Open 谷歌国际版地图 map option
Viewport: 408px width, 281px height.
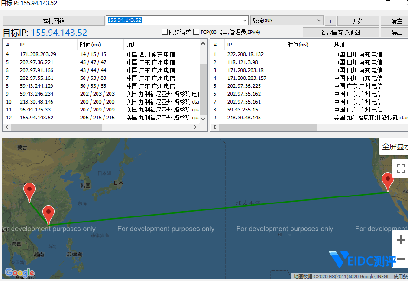pyautogui.click(x=340, y=33)
